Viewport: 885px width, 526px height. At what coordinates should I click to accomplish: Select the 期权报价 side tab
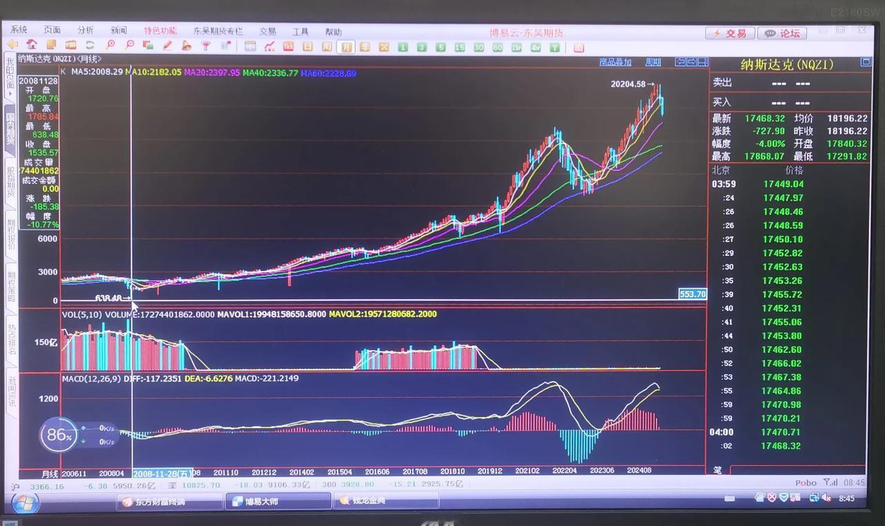point(10,234)
